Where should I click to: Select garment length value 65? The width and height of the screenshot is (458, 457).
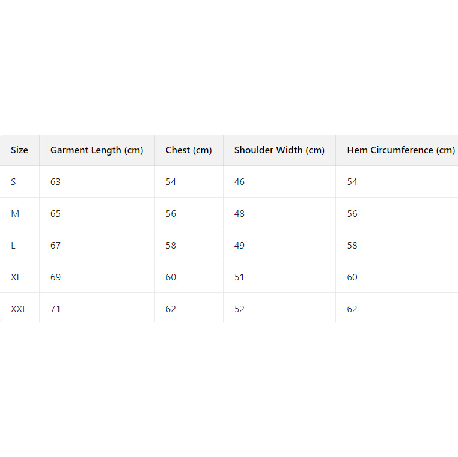pyautogui.click(x=55, y=214)
